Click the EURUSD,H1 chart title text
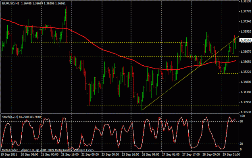The image size is (252, 158). pos(10,3)
